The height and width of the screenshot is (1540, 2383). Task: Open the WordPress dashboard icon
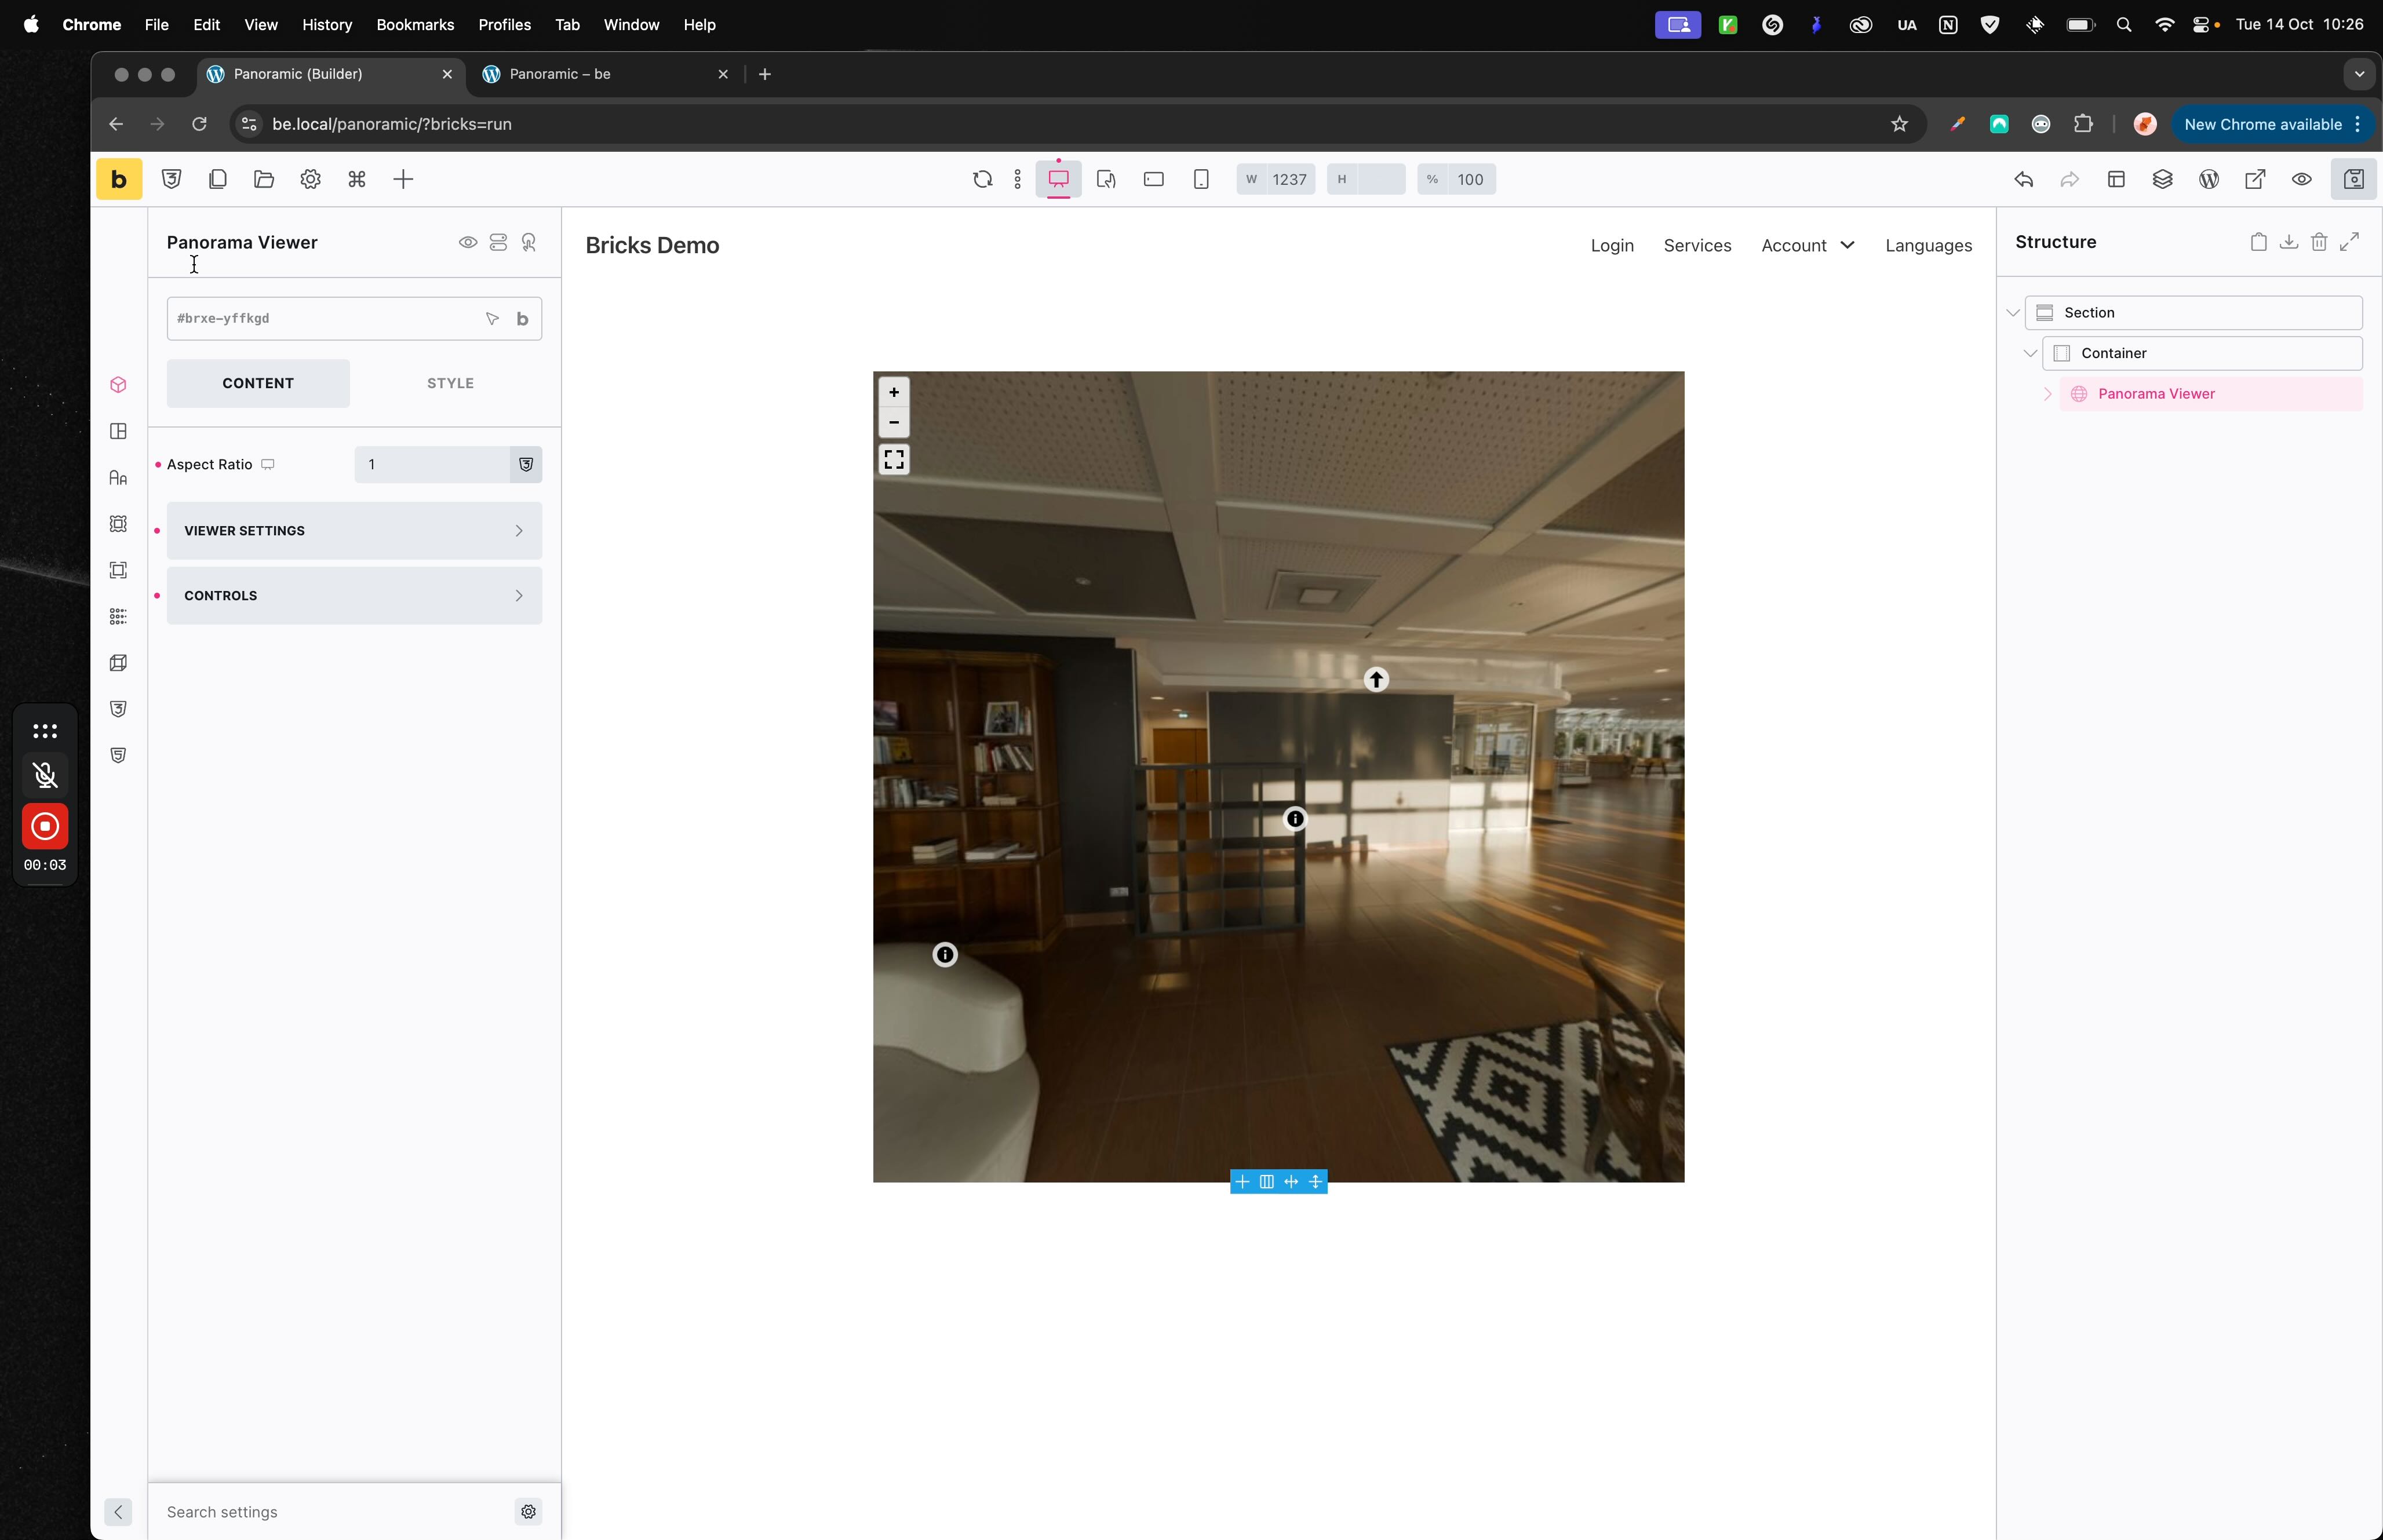2208,180
